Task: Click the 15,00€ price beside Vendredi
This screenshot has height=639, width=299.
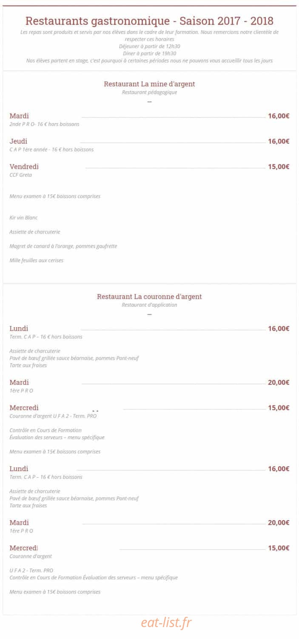Action: [279, 167]
